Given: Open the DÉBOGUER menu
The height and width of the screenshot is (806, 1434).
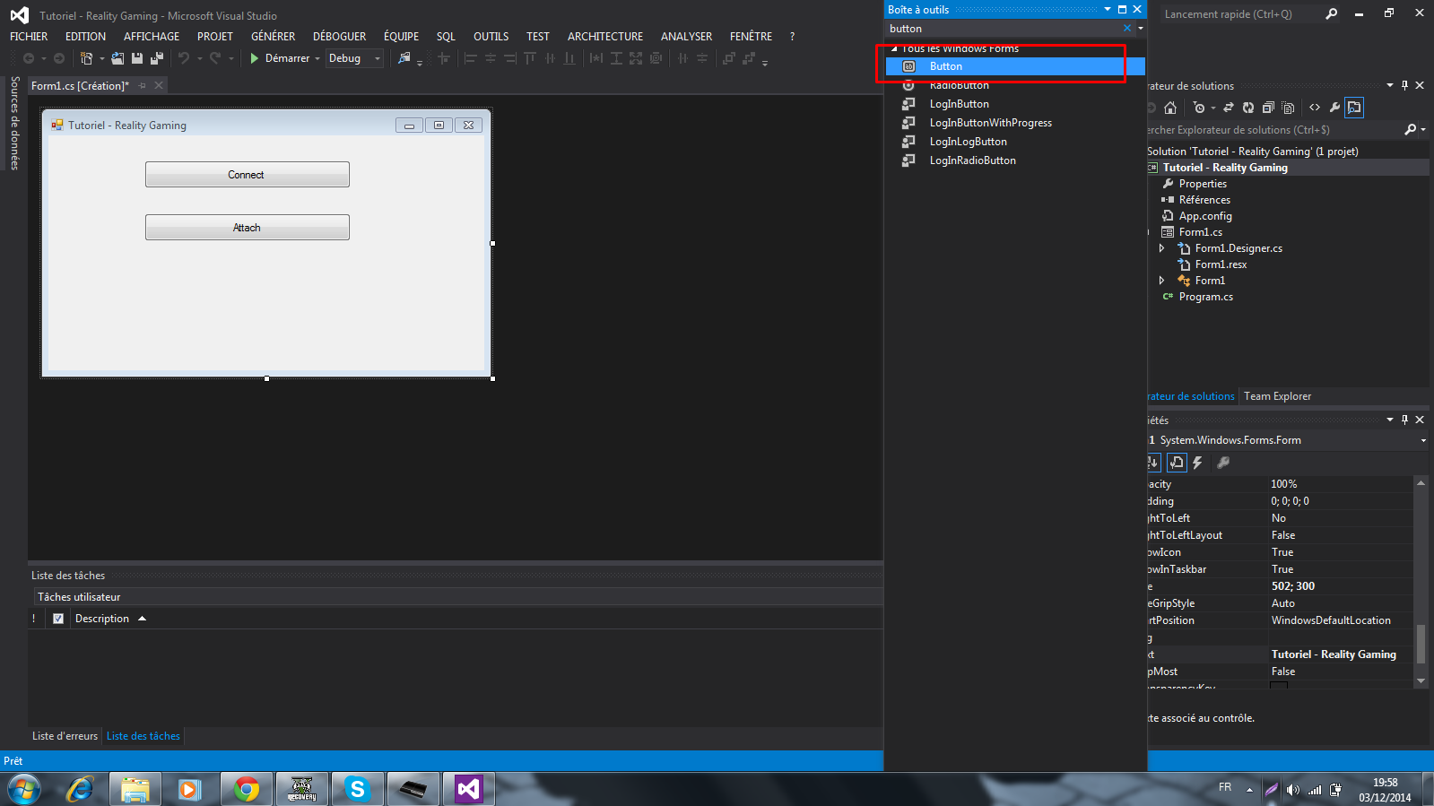Looking at the screenshot, I should pos(339,37).
